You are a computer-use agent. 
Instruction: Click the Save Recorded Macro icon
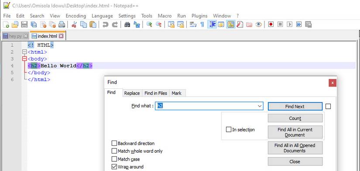pos(309,24)
